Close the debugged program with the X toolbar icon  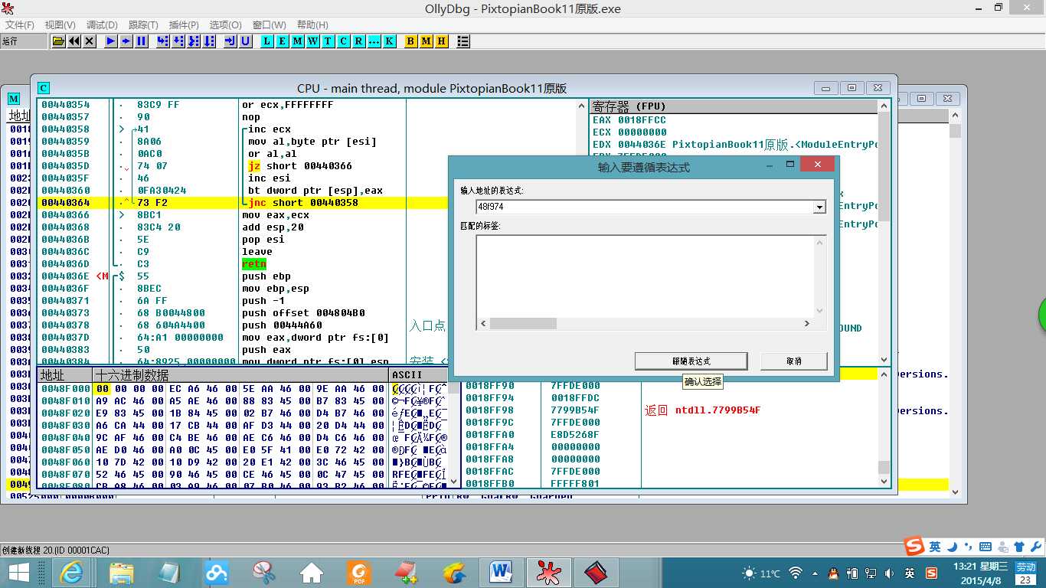click(90, 41)
